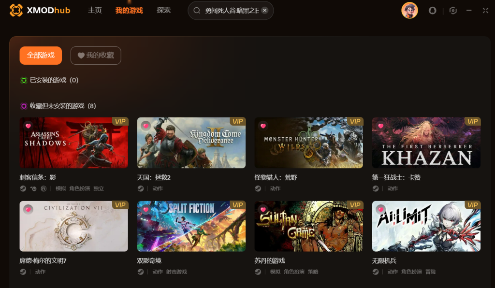This screenshot has width=495, height=288.
Task: Open The First Berserker Khazan thumbnail
Action: pos(426,143)
